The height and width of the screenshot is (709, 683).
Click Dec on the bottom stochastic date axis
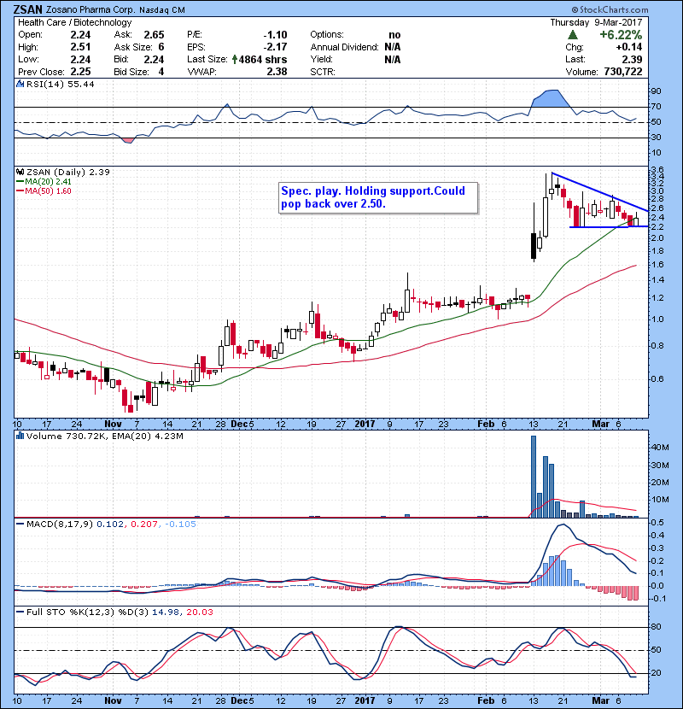pos(239,700)
